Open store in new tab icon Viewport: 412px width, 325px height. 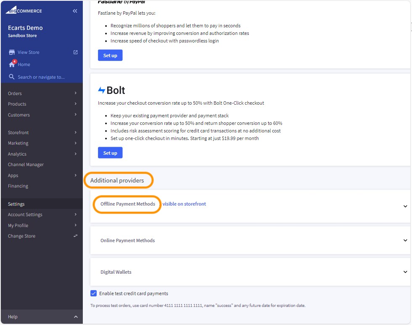click(76, 52)
